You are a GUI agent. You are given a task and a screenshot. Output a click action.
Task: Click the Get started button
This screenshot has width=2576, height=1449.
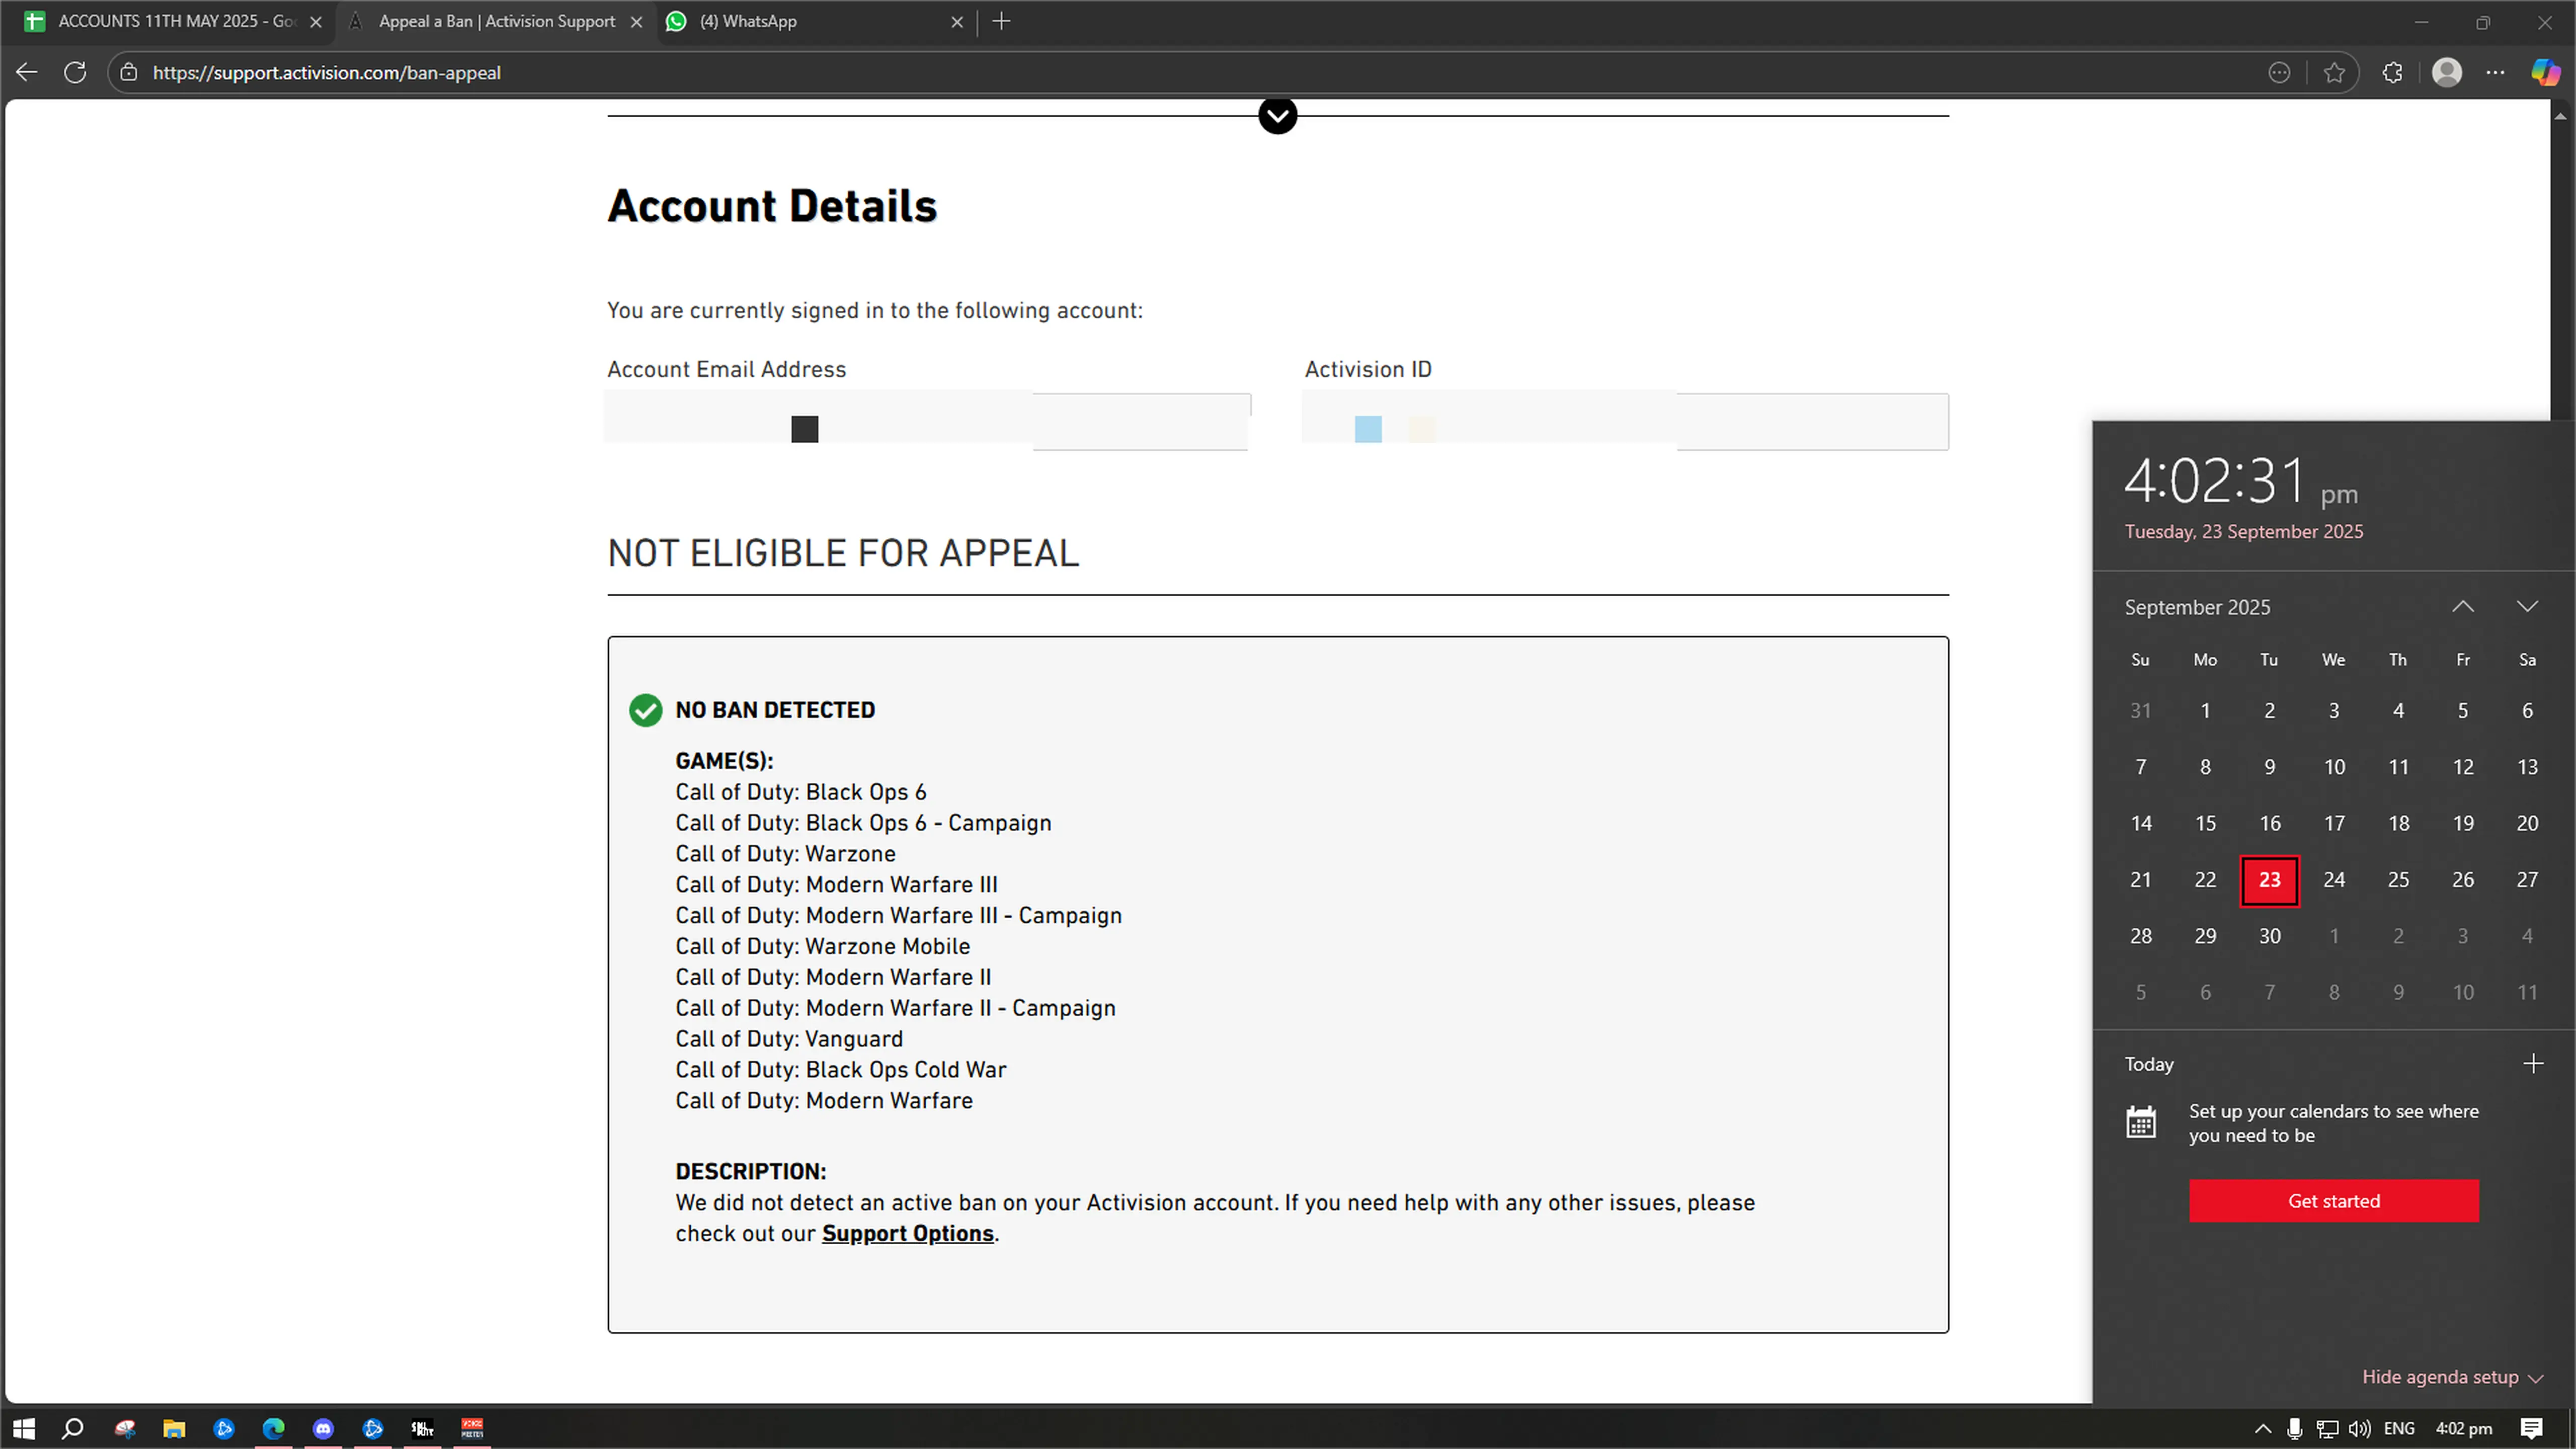tap(2334, 1200)
